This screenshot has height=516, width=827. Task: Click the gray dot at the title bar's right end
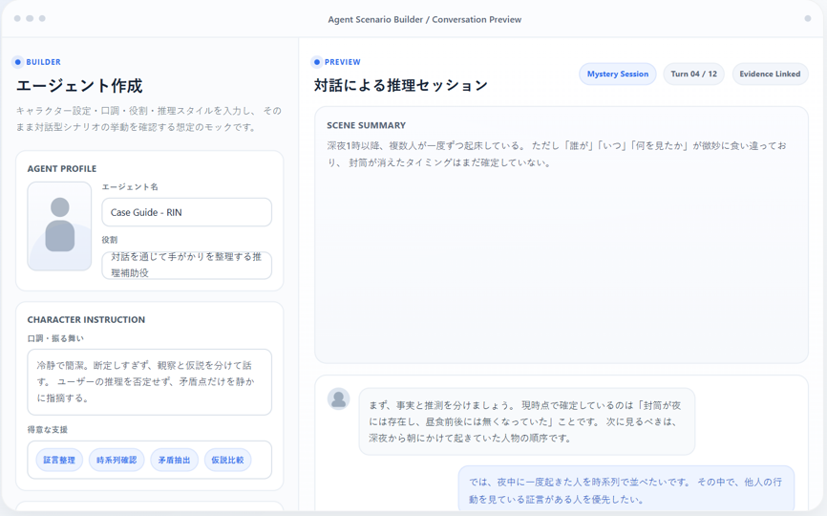[x=808, y=18]
